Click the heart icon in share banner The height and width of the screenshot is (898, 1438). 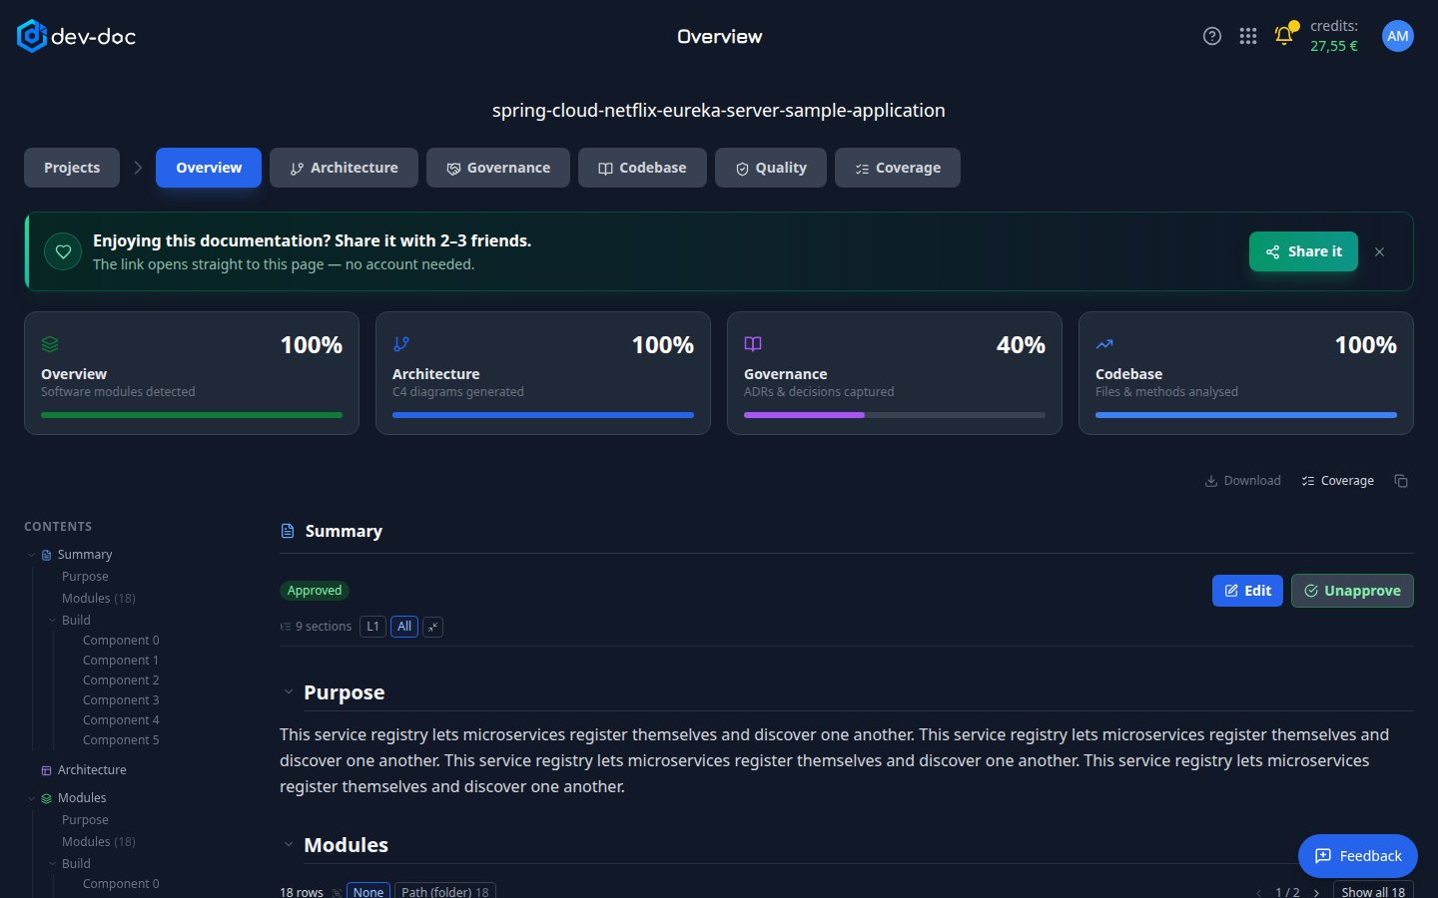tap(63, 251)
